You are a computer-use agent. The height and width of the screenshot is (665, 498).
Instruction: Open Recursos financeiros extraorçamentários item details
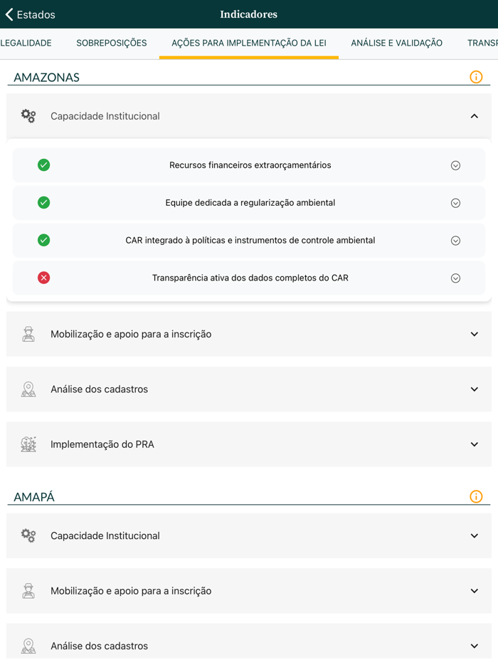(456, 164)
